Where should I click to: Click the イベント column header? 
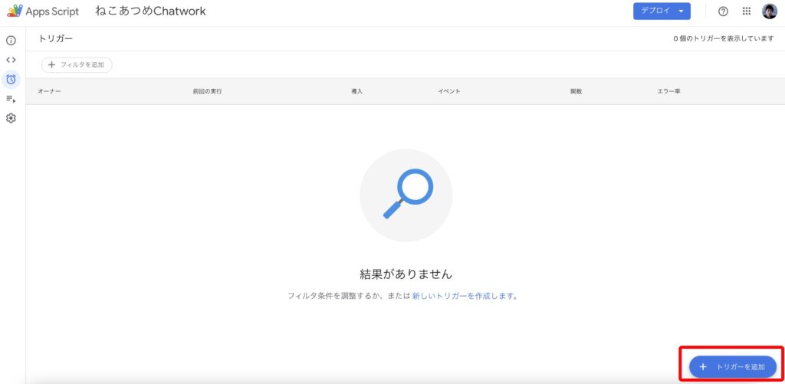coord(449,92)
